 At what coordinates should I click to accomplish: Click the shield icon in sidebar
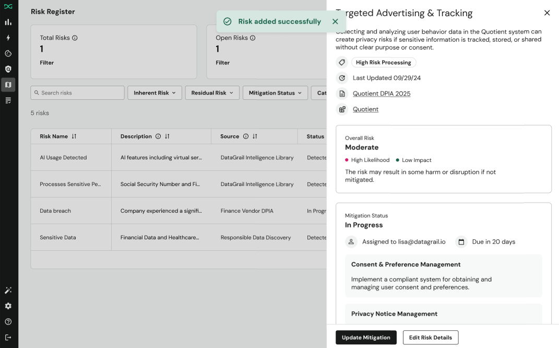[8, 69]
